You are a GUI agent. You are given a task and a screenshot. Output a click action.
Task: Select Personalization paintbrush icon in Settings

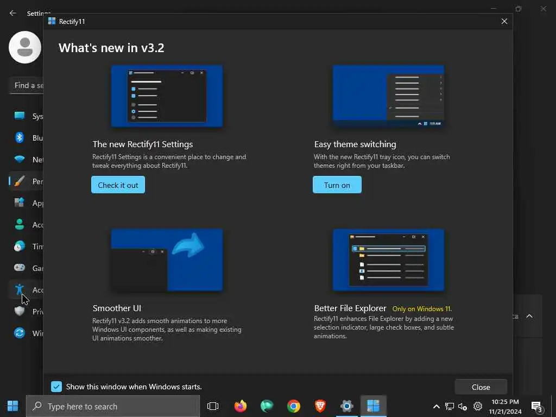pyautogui.click(x=20, y=181)
